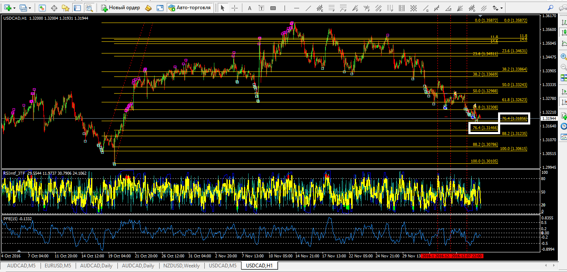Launch MetaEditor via the yellow book icon

click(x=148, y=8)
